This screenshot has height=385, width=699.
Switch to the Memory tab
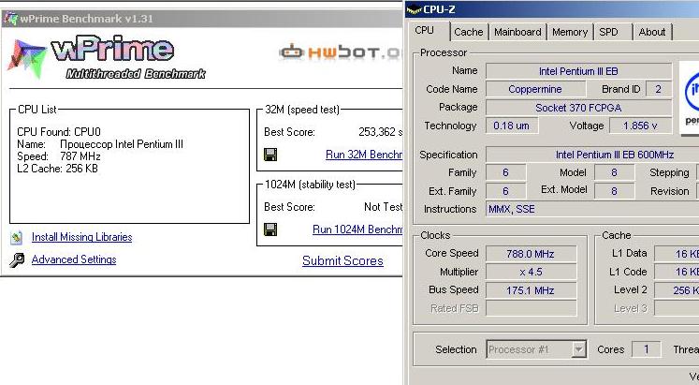tap(570, 32)
